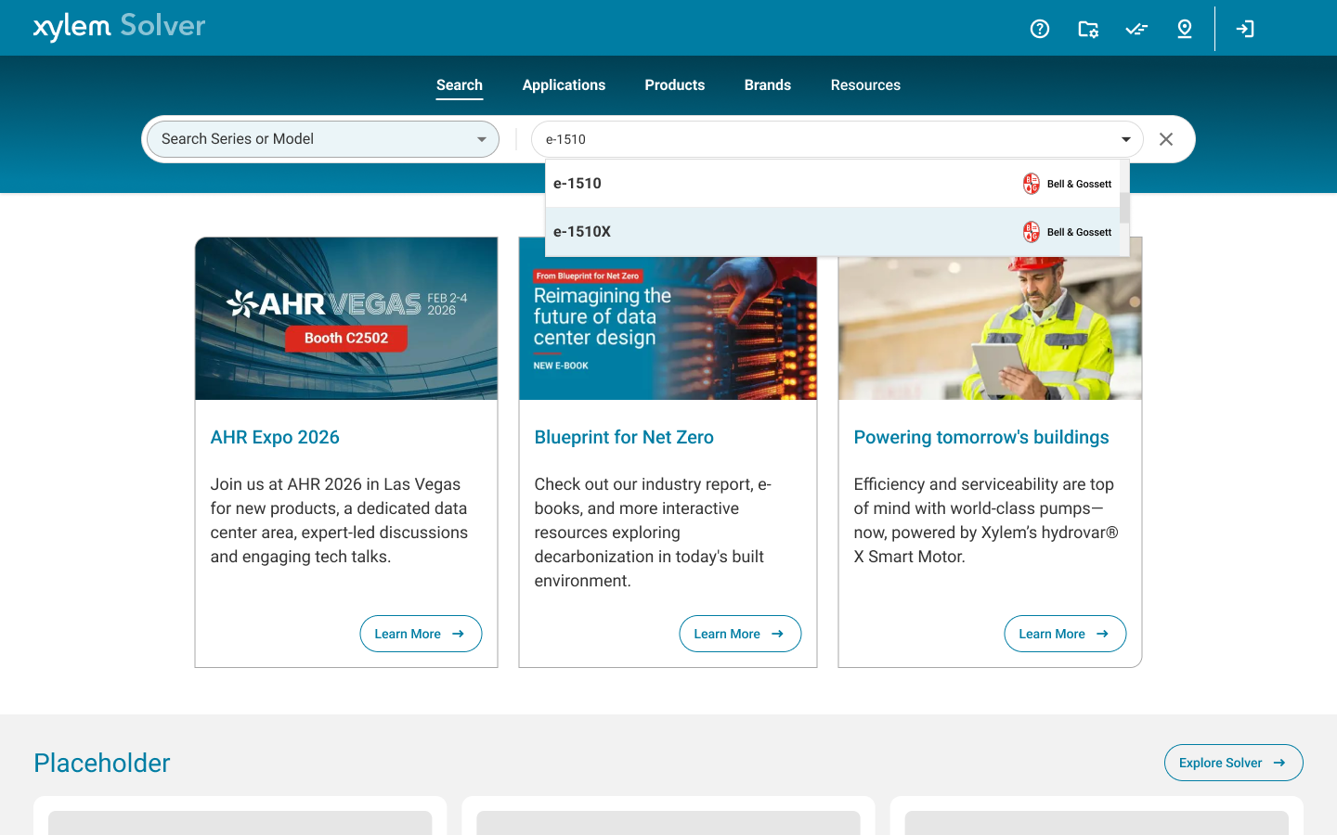Screen dimensions: 1337x835
Task: Select e-1510X from the suggestion list
Action: [583, 231]
